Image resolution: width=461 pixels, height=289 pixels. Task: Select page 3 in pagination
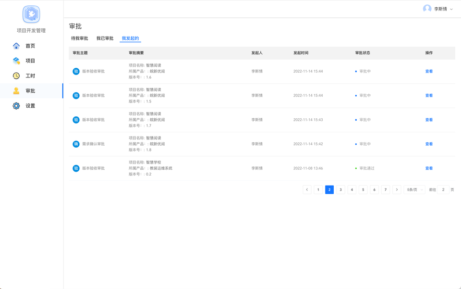point(340,190)
